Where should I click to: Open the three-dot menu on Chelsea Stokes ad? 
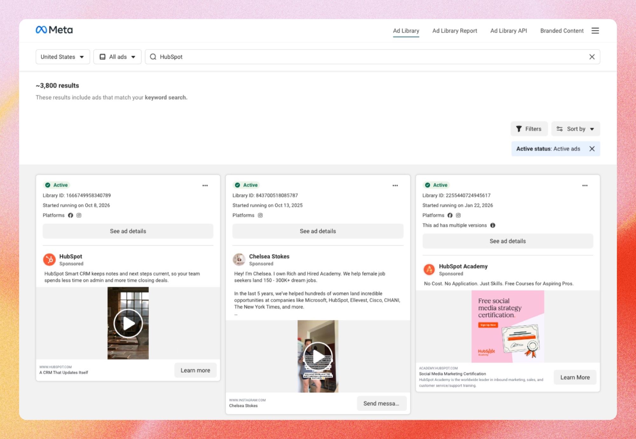395,185
